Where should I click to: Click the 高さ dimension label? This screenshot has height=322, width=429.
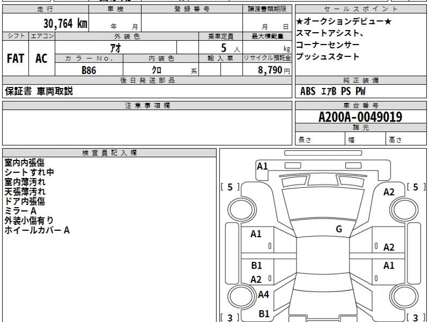point(396,140)
